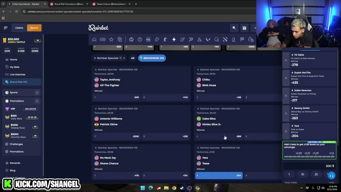This screenshot has width=341, height=192.
Task: Open $25K Daily Race
Action: click(x=21, y=117)
